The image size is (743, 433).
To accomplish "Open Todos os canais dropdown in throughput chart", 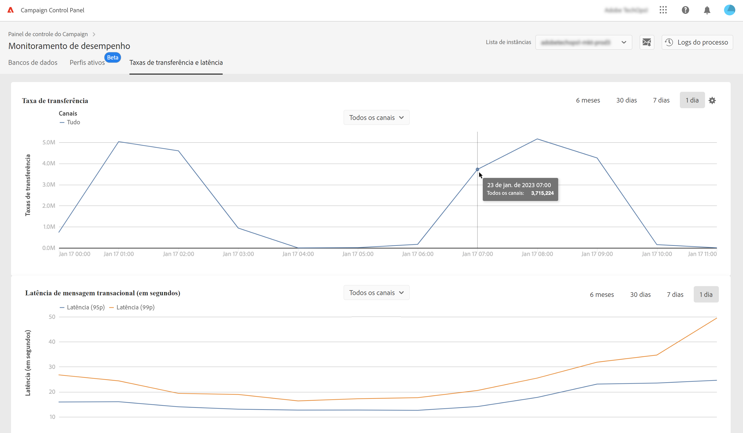I will (376, 117).
